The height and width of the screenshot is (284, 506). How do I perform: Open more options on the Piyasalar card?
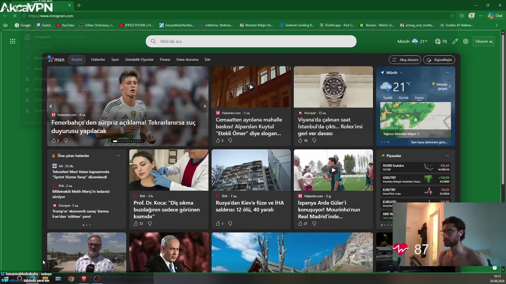(447, 156)
